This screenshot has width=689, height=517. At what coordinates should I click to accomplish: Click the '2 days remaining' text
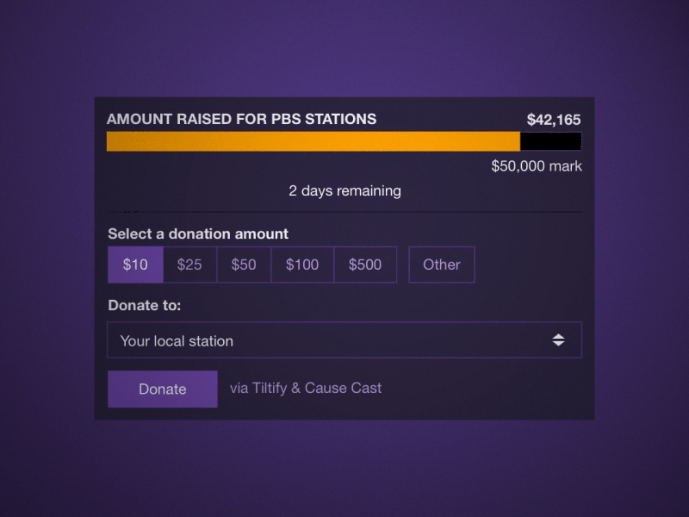point(344,190)
